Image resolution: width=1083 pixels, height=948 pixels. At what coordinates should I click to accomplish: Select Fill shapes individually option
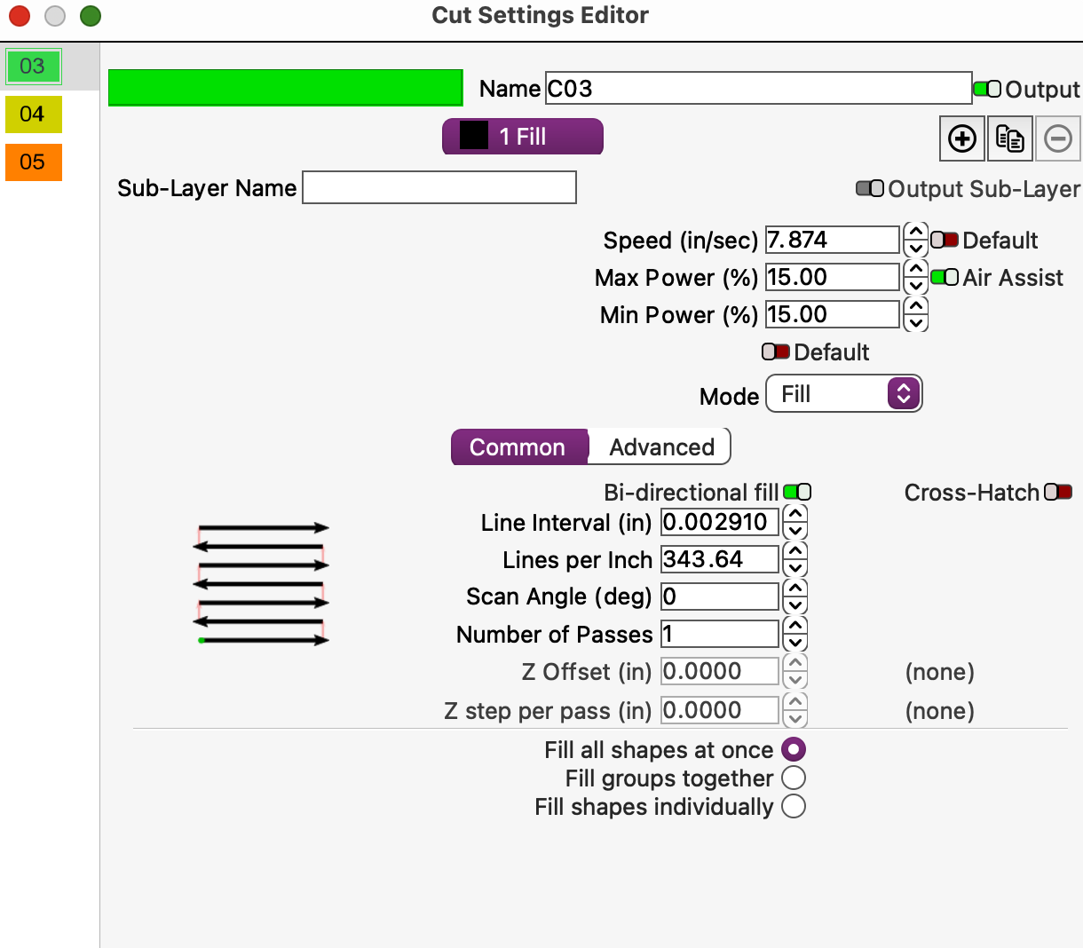click(x=794, y=806)
